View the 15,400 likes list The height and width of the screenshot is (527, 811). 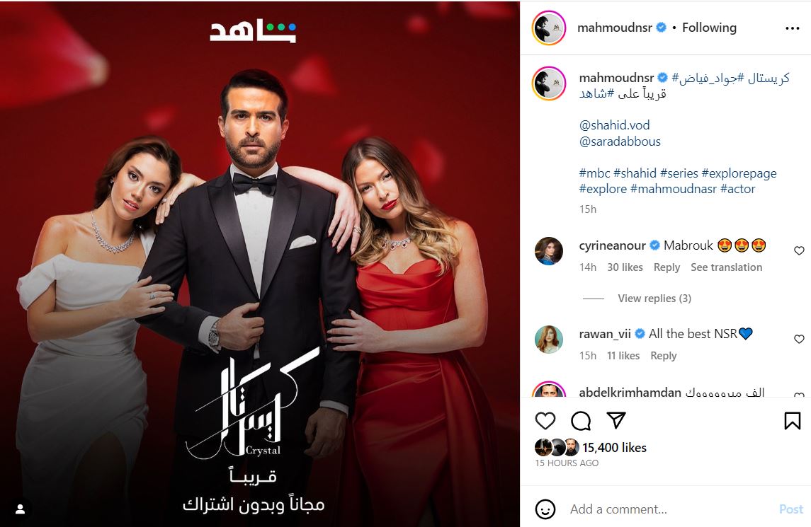[x=615, y=448]
